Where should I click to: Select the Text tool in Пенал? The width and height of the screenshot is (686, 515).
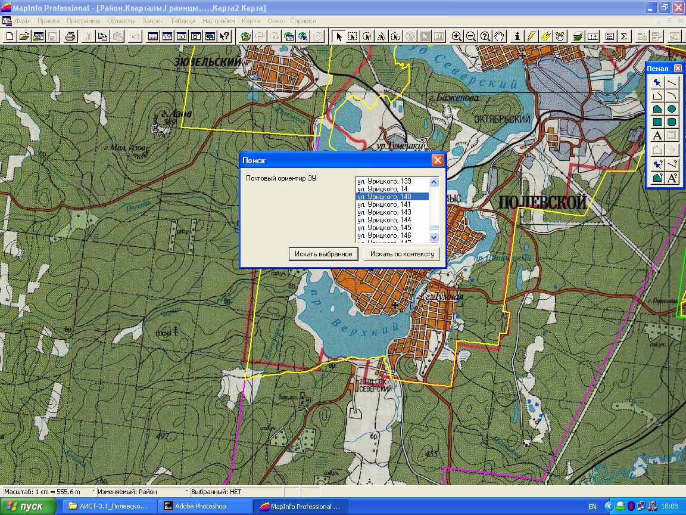pyautogui.click(x=657, y=136)
